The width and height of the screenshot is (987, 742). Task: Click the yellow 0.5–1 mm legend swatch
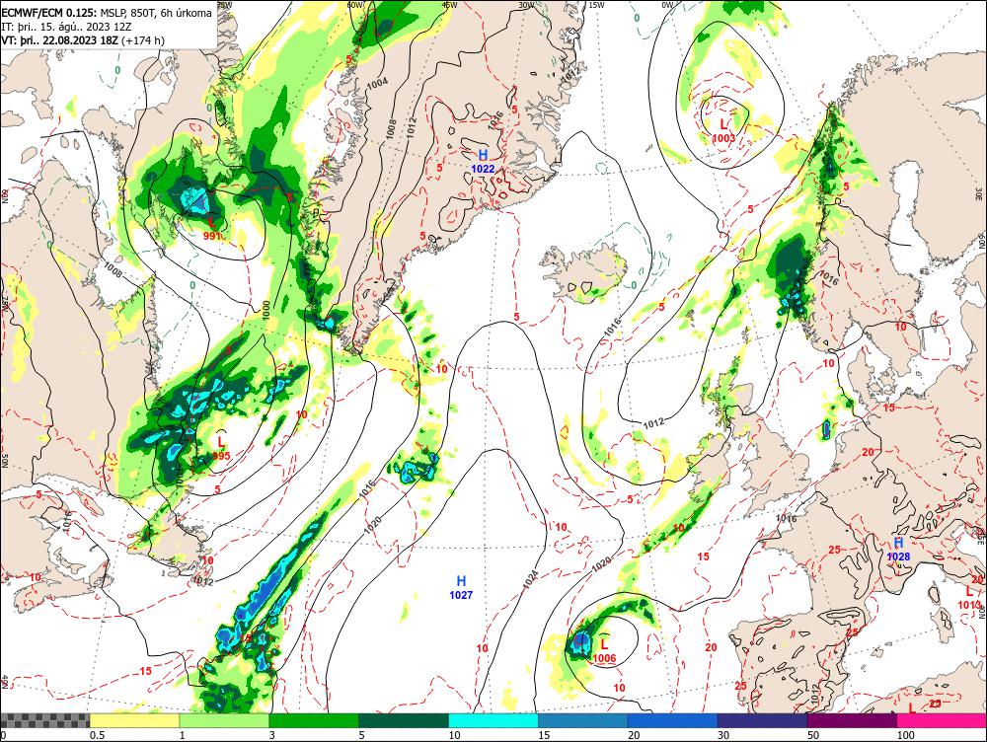point(134,720)
